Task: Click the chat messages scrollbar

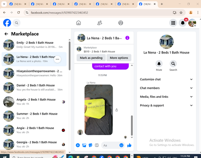Action: pyautogui.click(x=132, y=125)
